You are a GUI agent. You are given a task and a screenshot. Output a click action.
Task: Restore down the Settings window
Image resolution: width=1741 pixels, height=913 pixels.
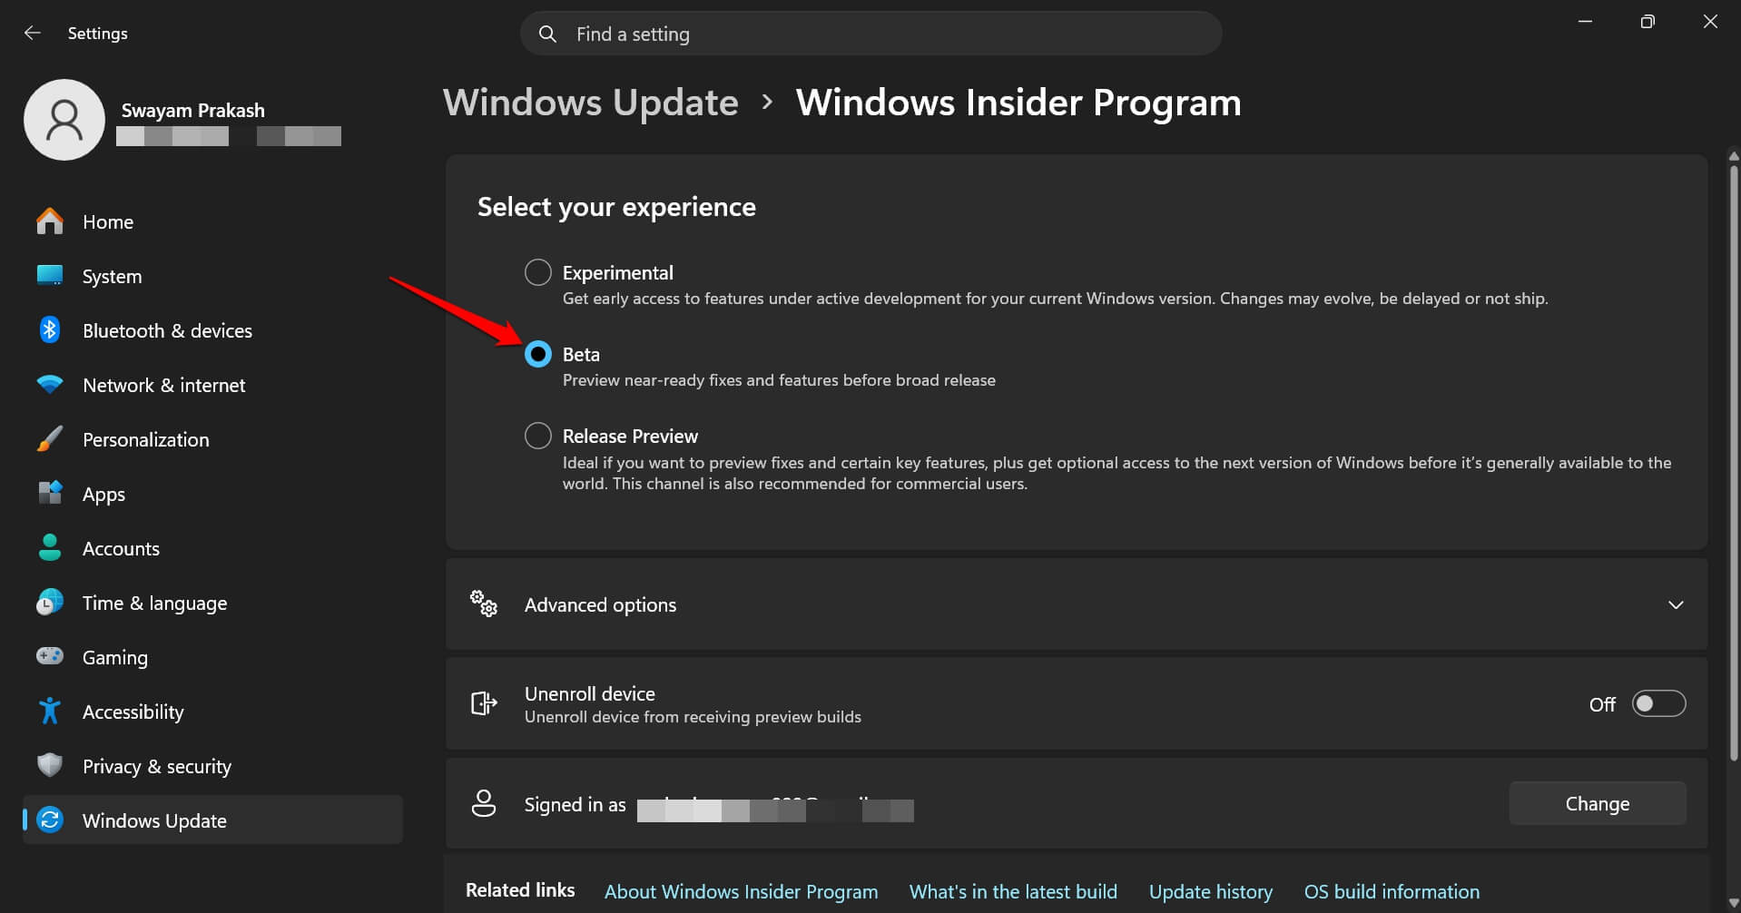click(1648, 22)
